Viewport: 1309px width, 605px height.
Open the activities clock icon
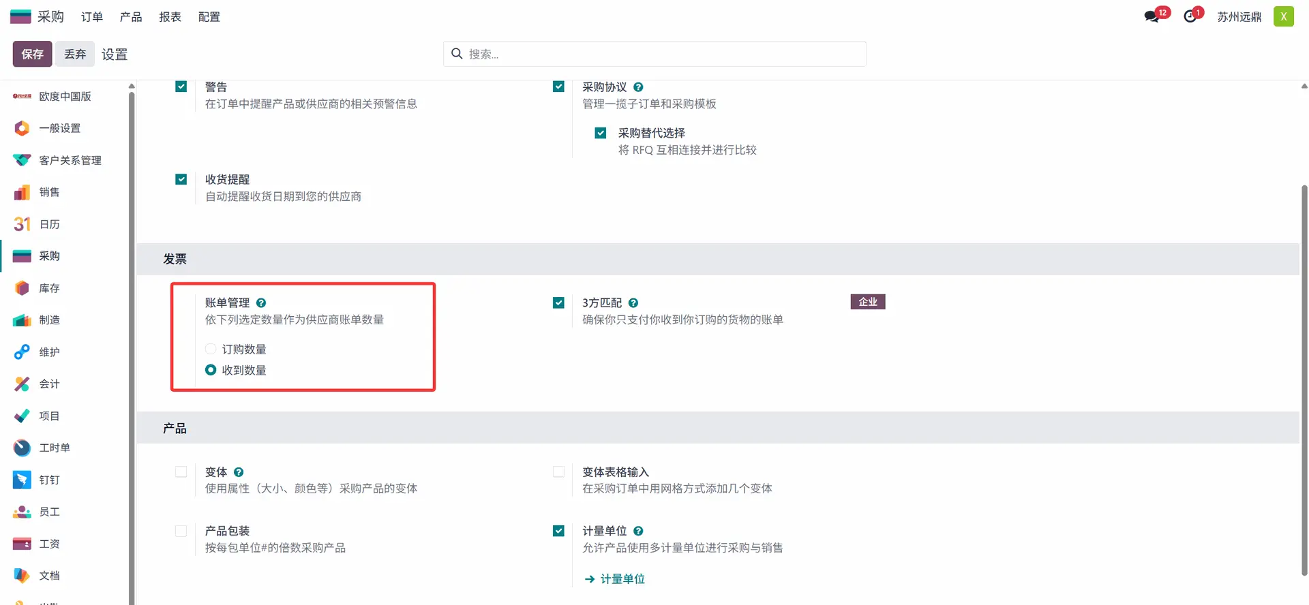pyautogui.click(x=1190, y=16)
